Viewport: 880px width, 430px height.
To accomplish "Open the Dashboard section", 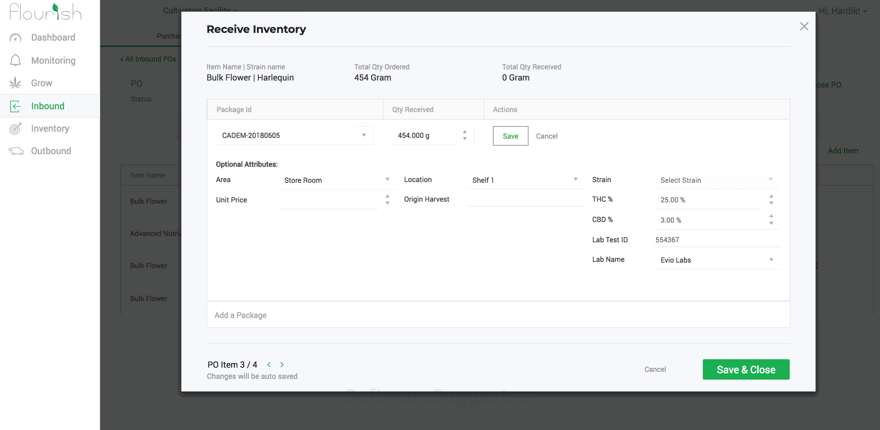I will coord(53,37).
